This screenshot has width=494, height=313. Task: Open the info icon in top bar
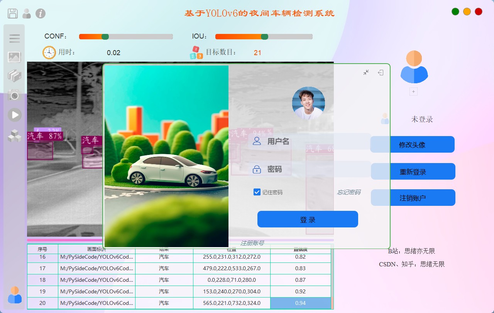[x=41, y=13]
